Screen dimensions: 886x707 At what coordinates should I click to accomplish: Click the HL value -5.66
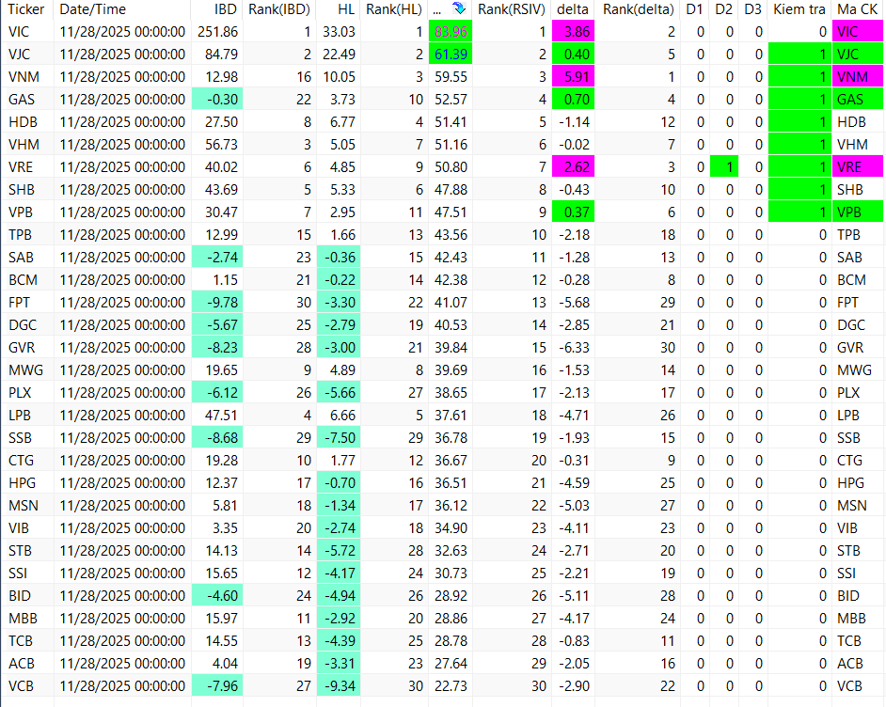339,393
